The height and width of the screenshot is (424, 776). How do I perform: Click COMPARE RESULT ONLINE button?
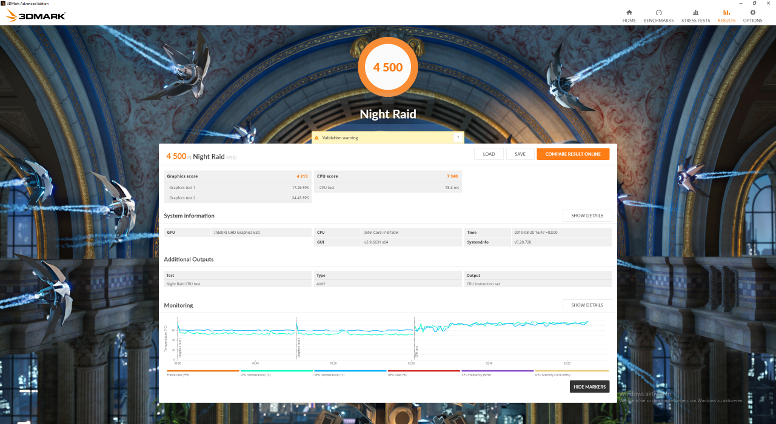[573, 154]
